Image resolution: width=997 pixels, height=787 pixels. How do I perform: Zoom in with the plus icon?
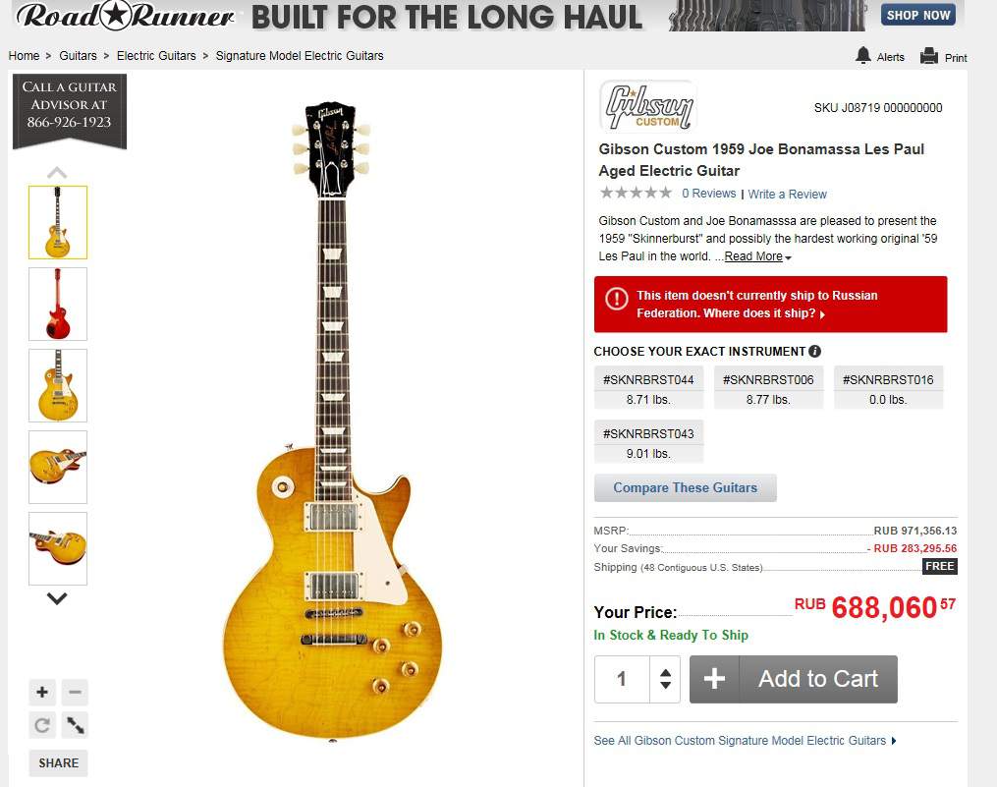coord(42,692)
